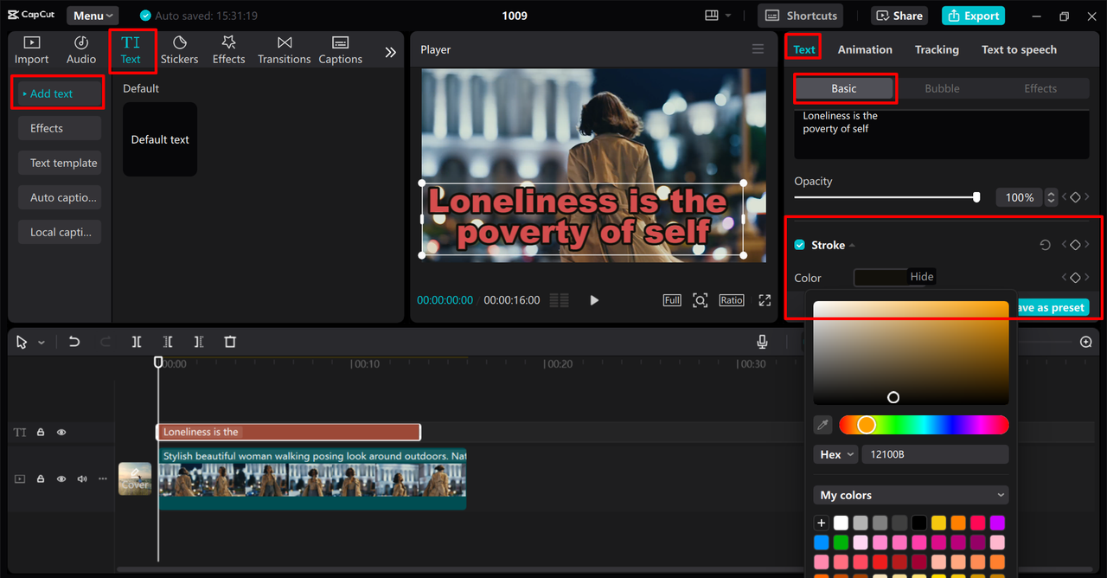Open the layout selector dropdown in the title bar

point(718,16)
